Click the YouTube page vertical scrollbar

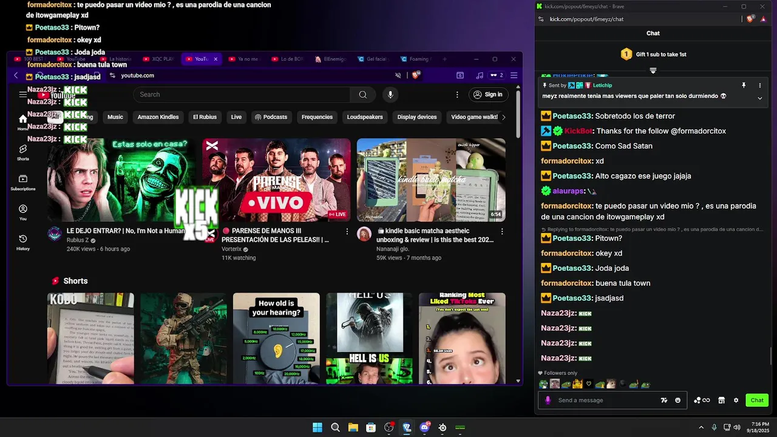point(518,114)
